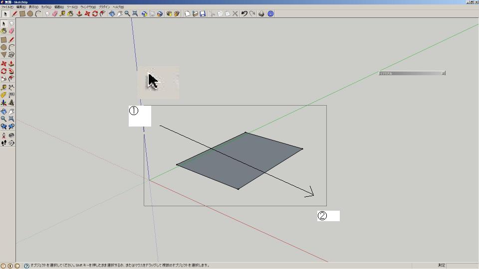
Task: Pick the Protractor tool
Action: click(3, 95)
